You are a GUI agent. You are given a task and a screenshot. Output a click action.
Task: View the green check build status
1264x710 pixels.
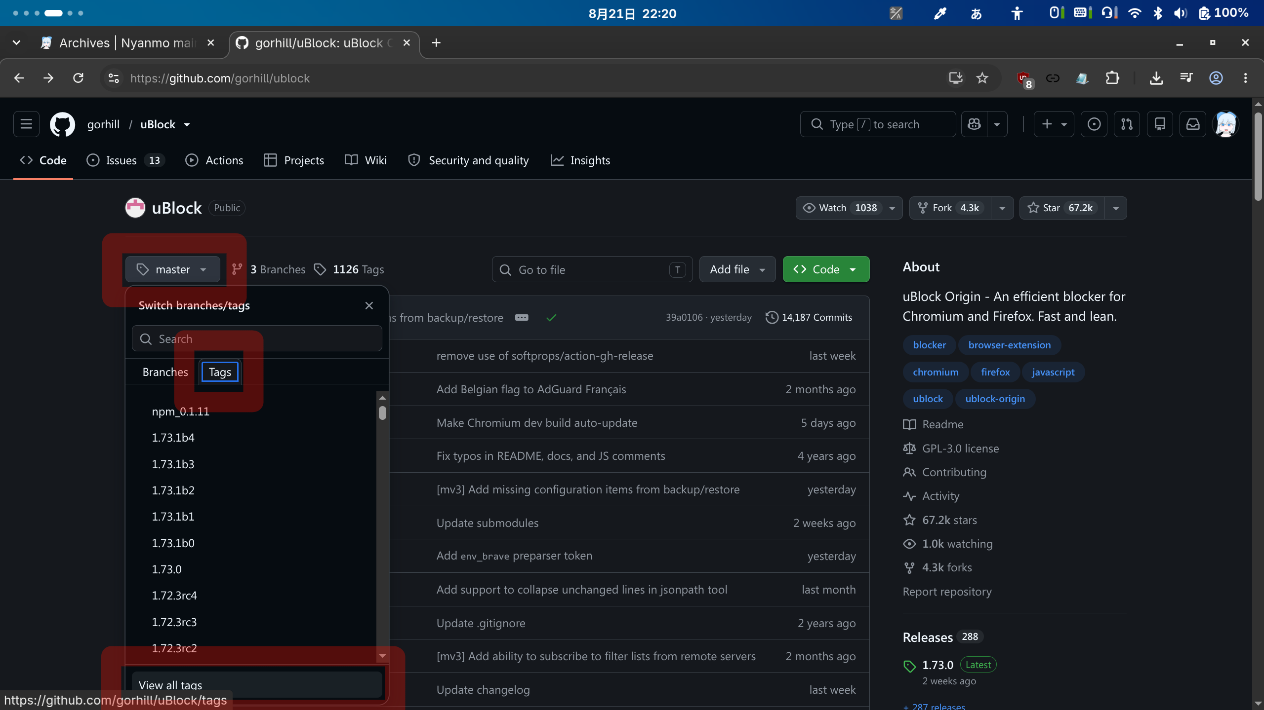(551, 317)
